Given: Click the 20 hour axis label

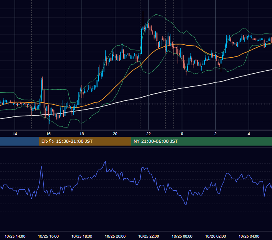Looking at the screenshot, I should tap(115, 134).
